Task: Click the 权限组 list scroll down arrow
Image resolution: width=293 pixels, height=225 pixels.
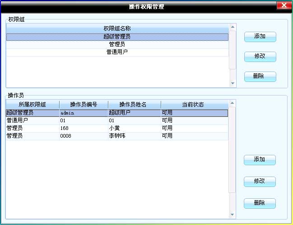Action: 233,83
